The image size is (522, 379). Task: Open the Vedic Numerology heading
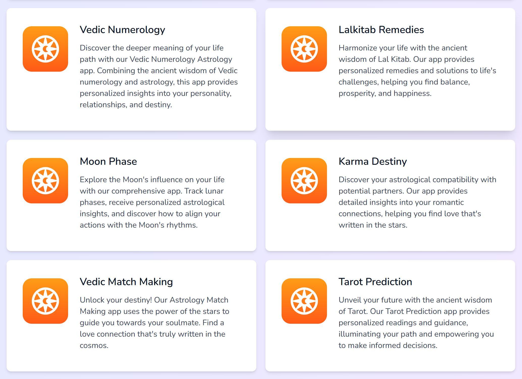[122, 30]
